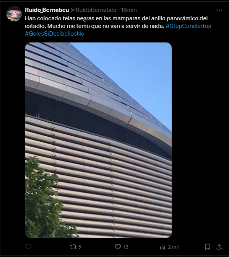
Task: Like the tweet with heart icon
Action: [118, 247]
